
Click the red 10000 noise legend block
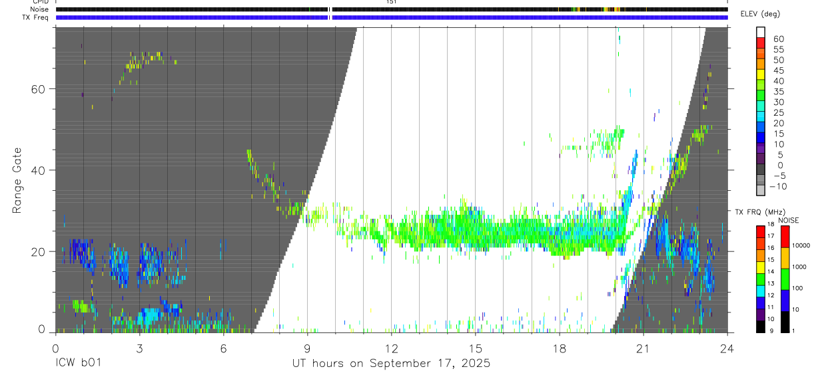[x=785, y=237]
